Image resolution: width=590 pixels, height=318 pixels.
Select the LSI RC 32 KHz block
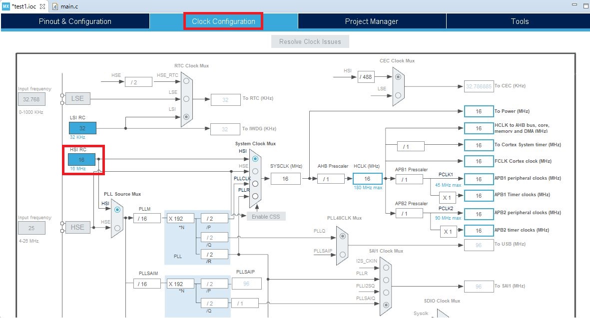click(x=82, y=128)
